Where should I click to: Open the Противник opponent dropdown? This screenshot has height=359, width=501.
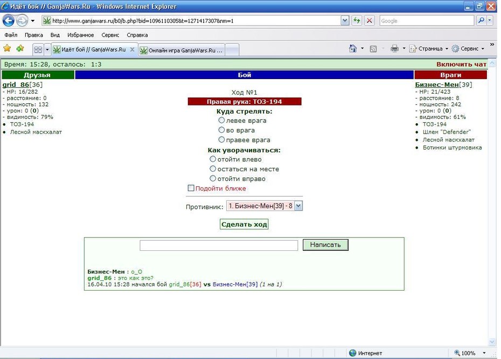(x=265, y=206)
